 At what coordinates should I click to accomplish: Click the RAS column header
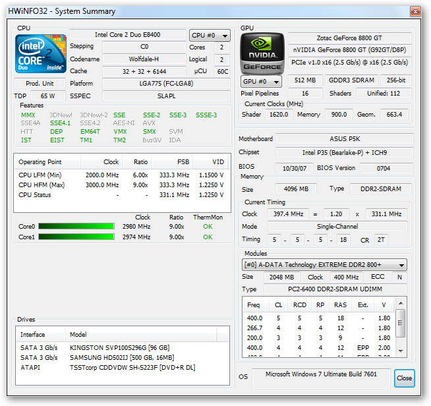pos(340,305)
